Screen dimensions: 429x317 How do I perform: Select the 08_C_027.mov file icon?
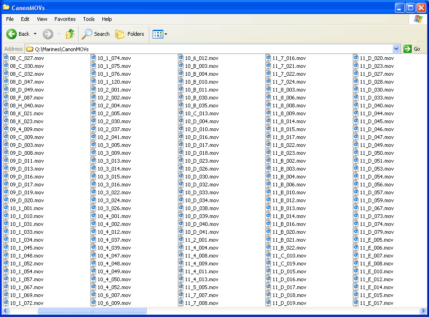point(6,58)
